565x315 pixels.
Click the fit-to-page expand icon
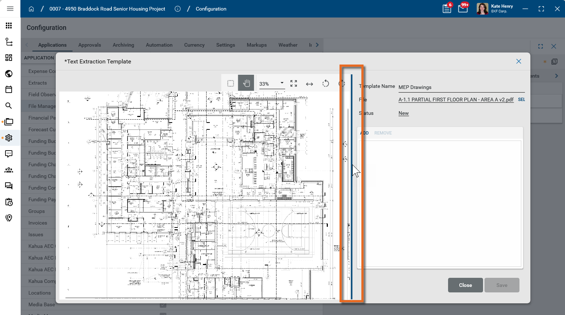(x=294, y=83)
